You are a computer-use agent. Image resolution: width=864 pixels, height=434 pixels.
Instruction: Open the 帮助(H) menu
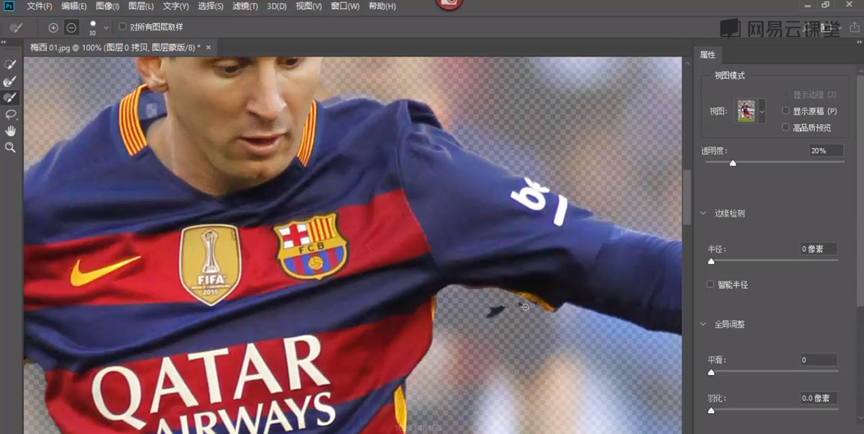click(382, 6)
